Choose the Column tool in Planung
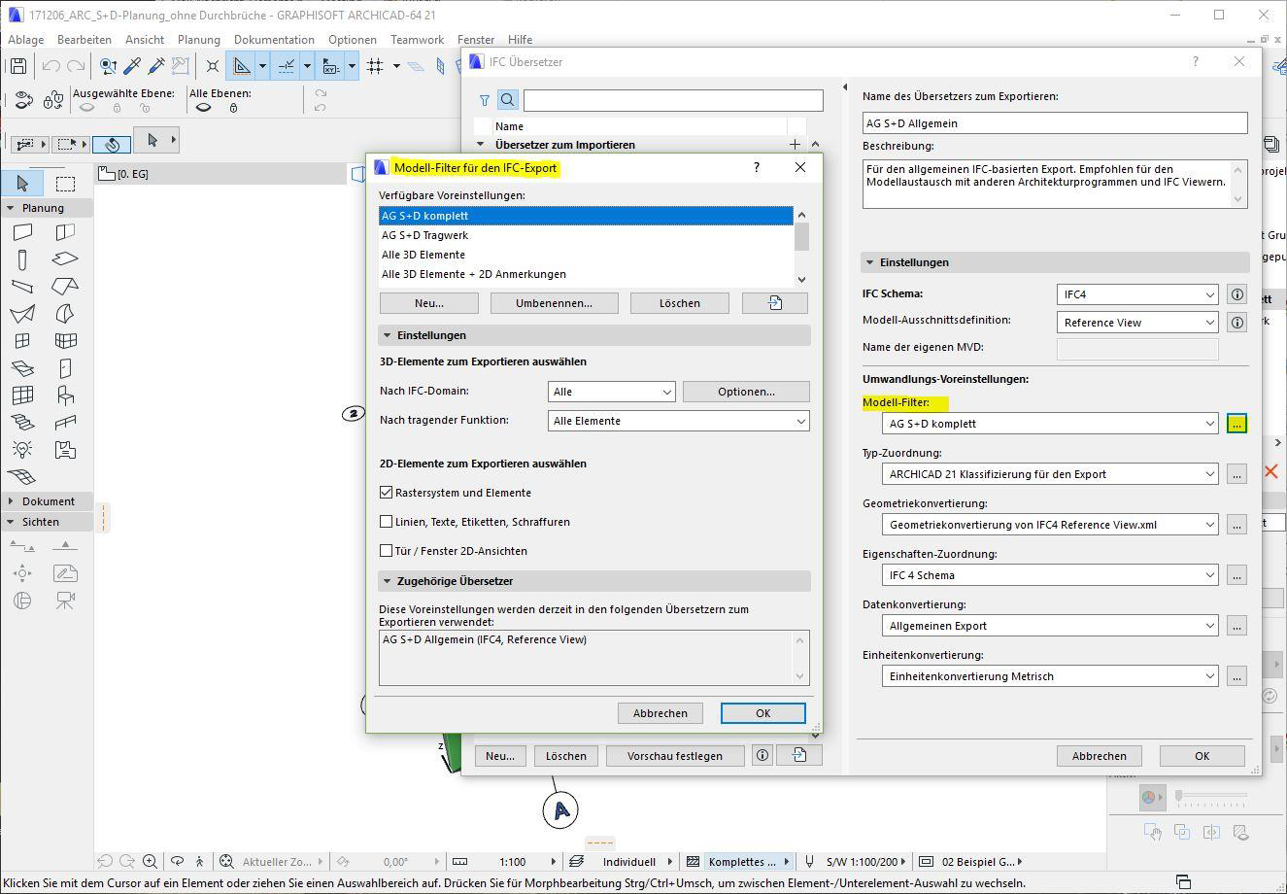Viewport: 1287px width, 894px height. tap(22, 259)
